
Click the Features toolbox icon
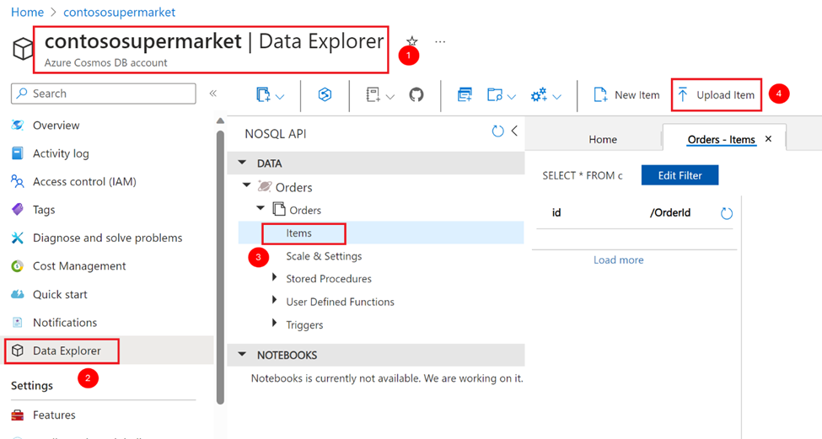click(x=18, y=415)
